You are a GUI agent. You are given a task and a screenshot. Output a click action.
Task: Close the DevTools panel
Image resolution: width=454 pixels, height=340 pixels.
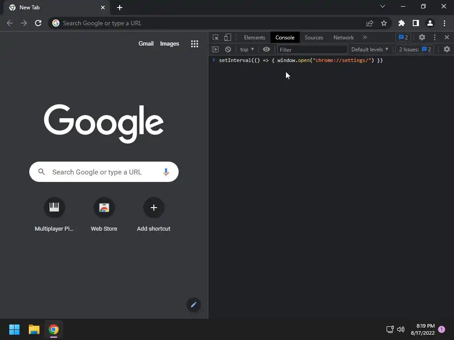pos(447,37)
